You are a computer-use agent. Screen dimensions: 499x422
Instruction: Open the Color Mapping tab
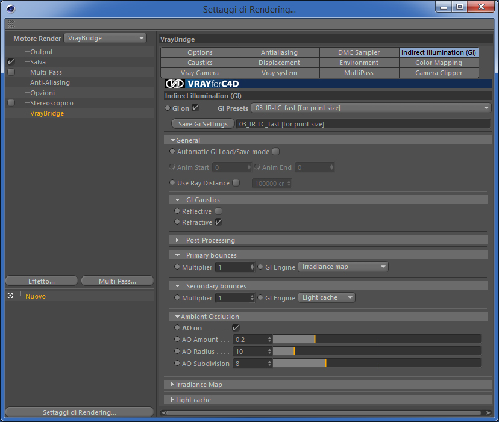[x=439, y=63]
